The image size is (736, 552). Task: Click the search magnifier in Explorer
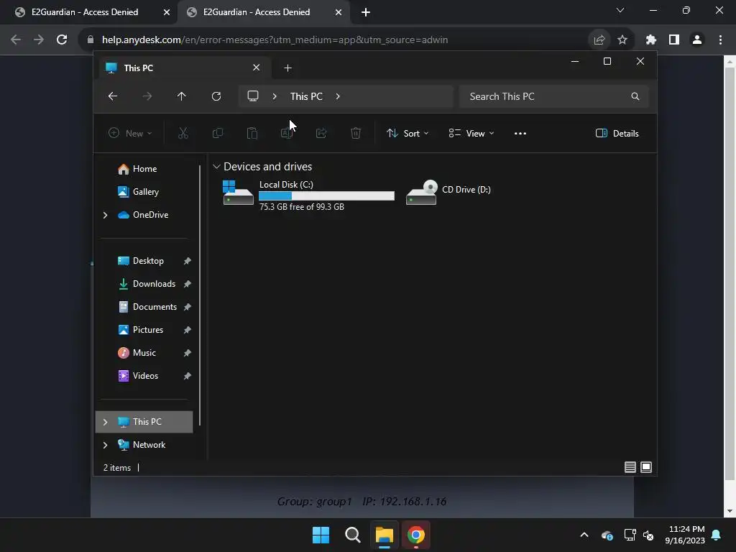pyautogui.click(x=635, y=96)
